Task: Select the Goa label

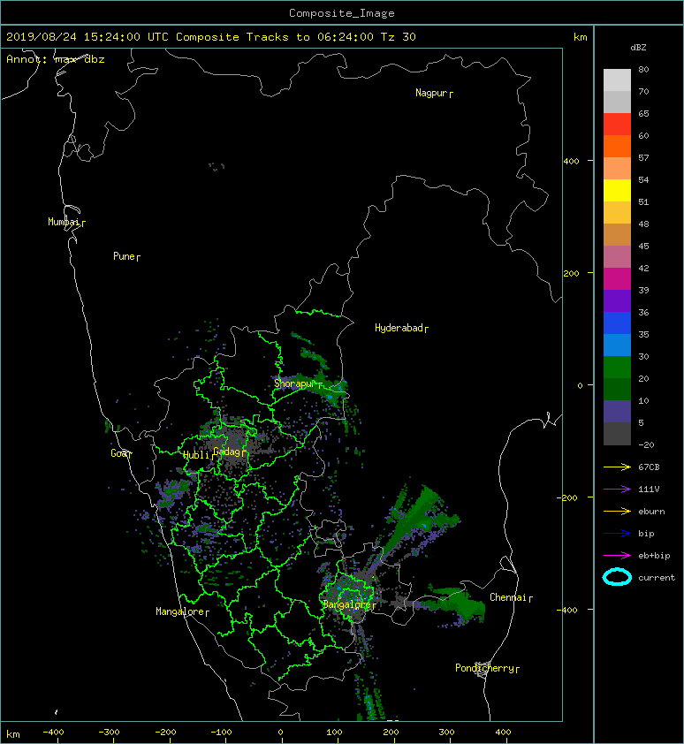Action: coord(119,453)
